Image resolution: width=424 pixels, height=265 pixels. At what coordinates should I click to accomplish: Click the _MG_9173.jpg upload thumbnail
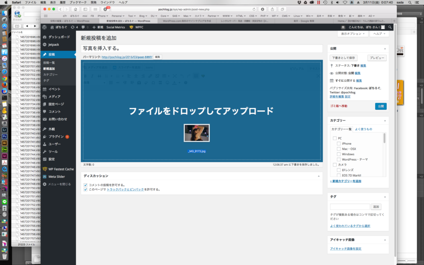(196, 133)
